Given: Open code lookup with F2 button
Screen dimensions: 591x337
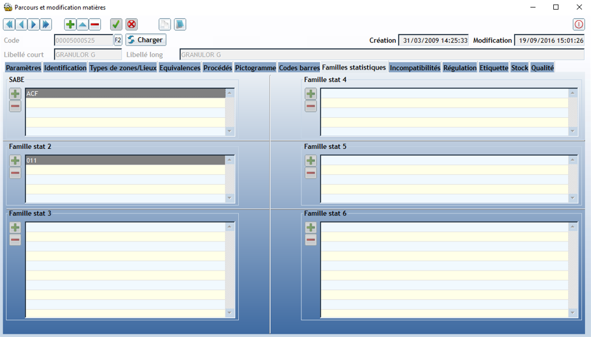Looking at the screenshot, I should (118, 40).
